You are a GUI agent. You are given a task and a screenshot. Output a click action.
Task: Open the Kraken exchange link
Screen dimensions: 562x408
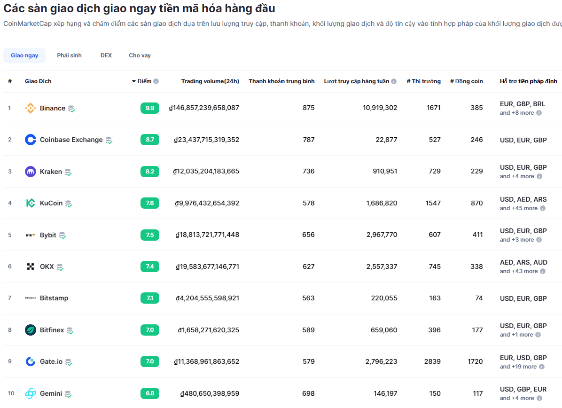(51, 172)
